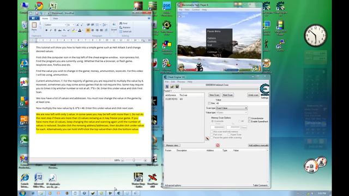Toggle bold formatting in WordPad

pos(46,30)
